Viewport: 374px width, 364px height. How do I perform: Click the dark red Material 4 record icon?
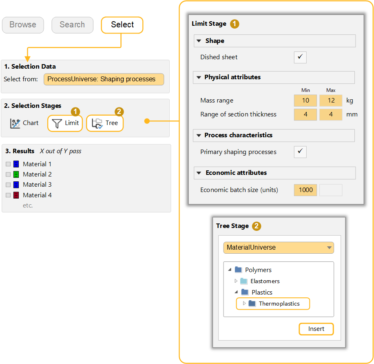point(16,195)
